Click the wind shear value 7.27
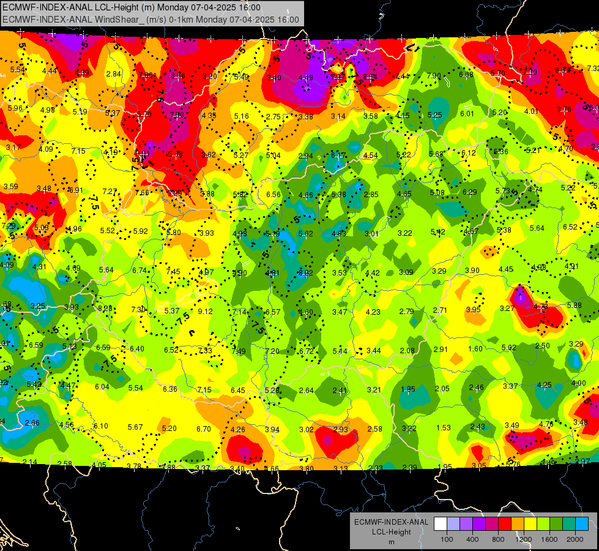This screenshot has width=599, height=551. tap(110, 192)
